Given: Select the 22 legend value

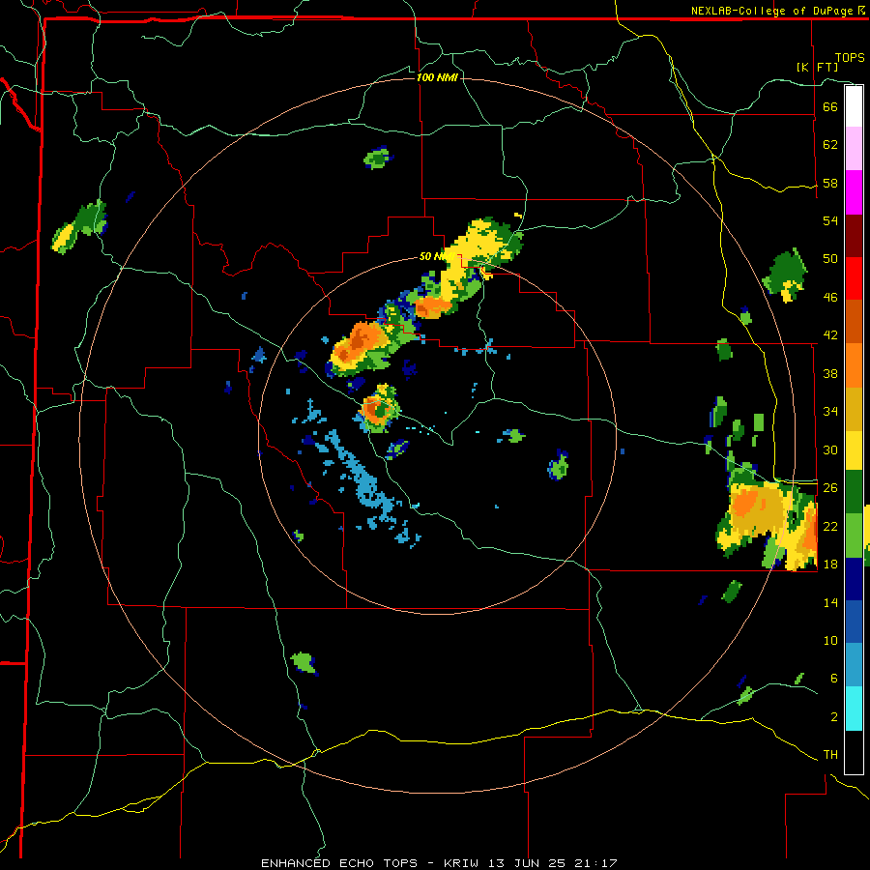Looking at the screenshot, I should (x=830, y=526).
